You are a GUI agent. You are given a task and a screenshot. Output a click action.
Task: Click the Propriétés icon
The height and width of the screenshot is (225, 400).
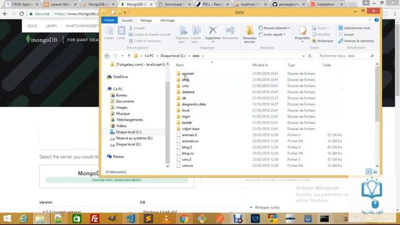pyautogui.click(x=302, y=31)
